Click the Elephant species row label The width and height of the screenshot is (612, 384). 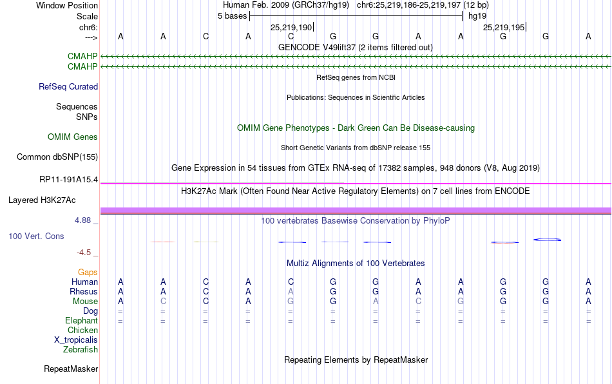81,320
